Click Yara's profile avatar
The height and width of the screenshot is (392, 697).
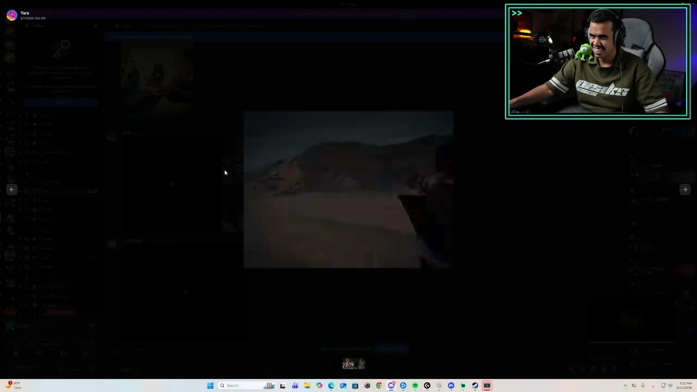tap(11, 15)
